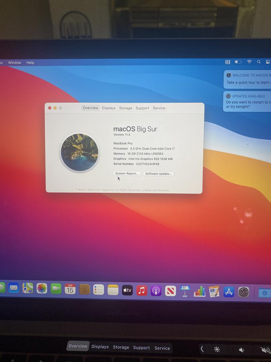Click the System Report button
The height and width of the screenshot is (362, 271).
coord(126,174)
